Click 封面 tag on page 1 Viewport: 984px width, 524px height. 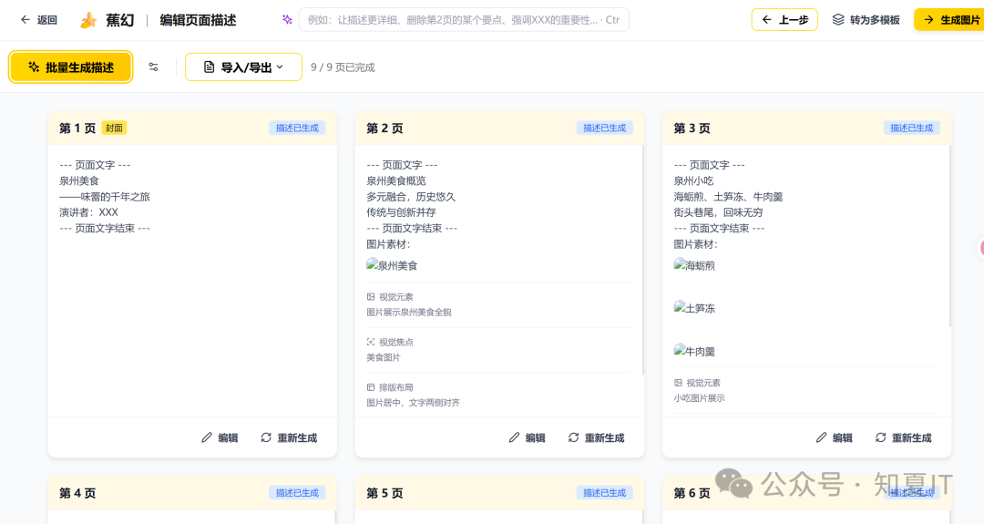(114, 128)
